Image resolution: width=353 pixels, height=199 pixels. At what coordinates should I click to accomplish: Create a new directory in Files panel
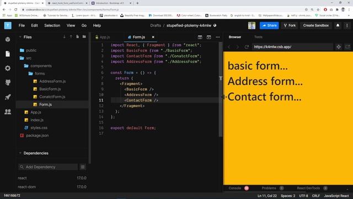84,37
